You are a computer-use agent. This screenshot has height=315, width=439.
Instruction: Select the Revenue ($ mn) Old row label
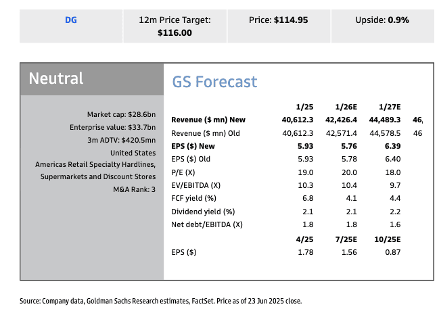pyautogui.click(x=207, y=132)
